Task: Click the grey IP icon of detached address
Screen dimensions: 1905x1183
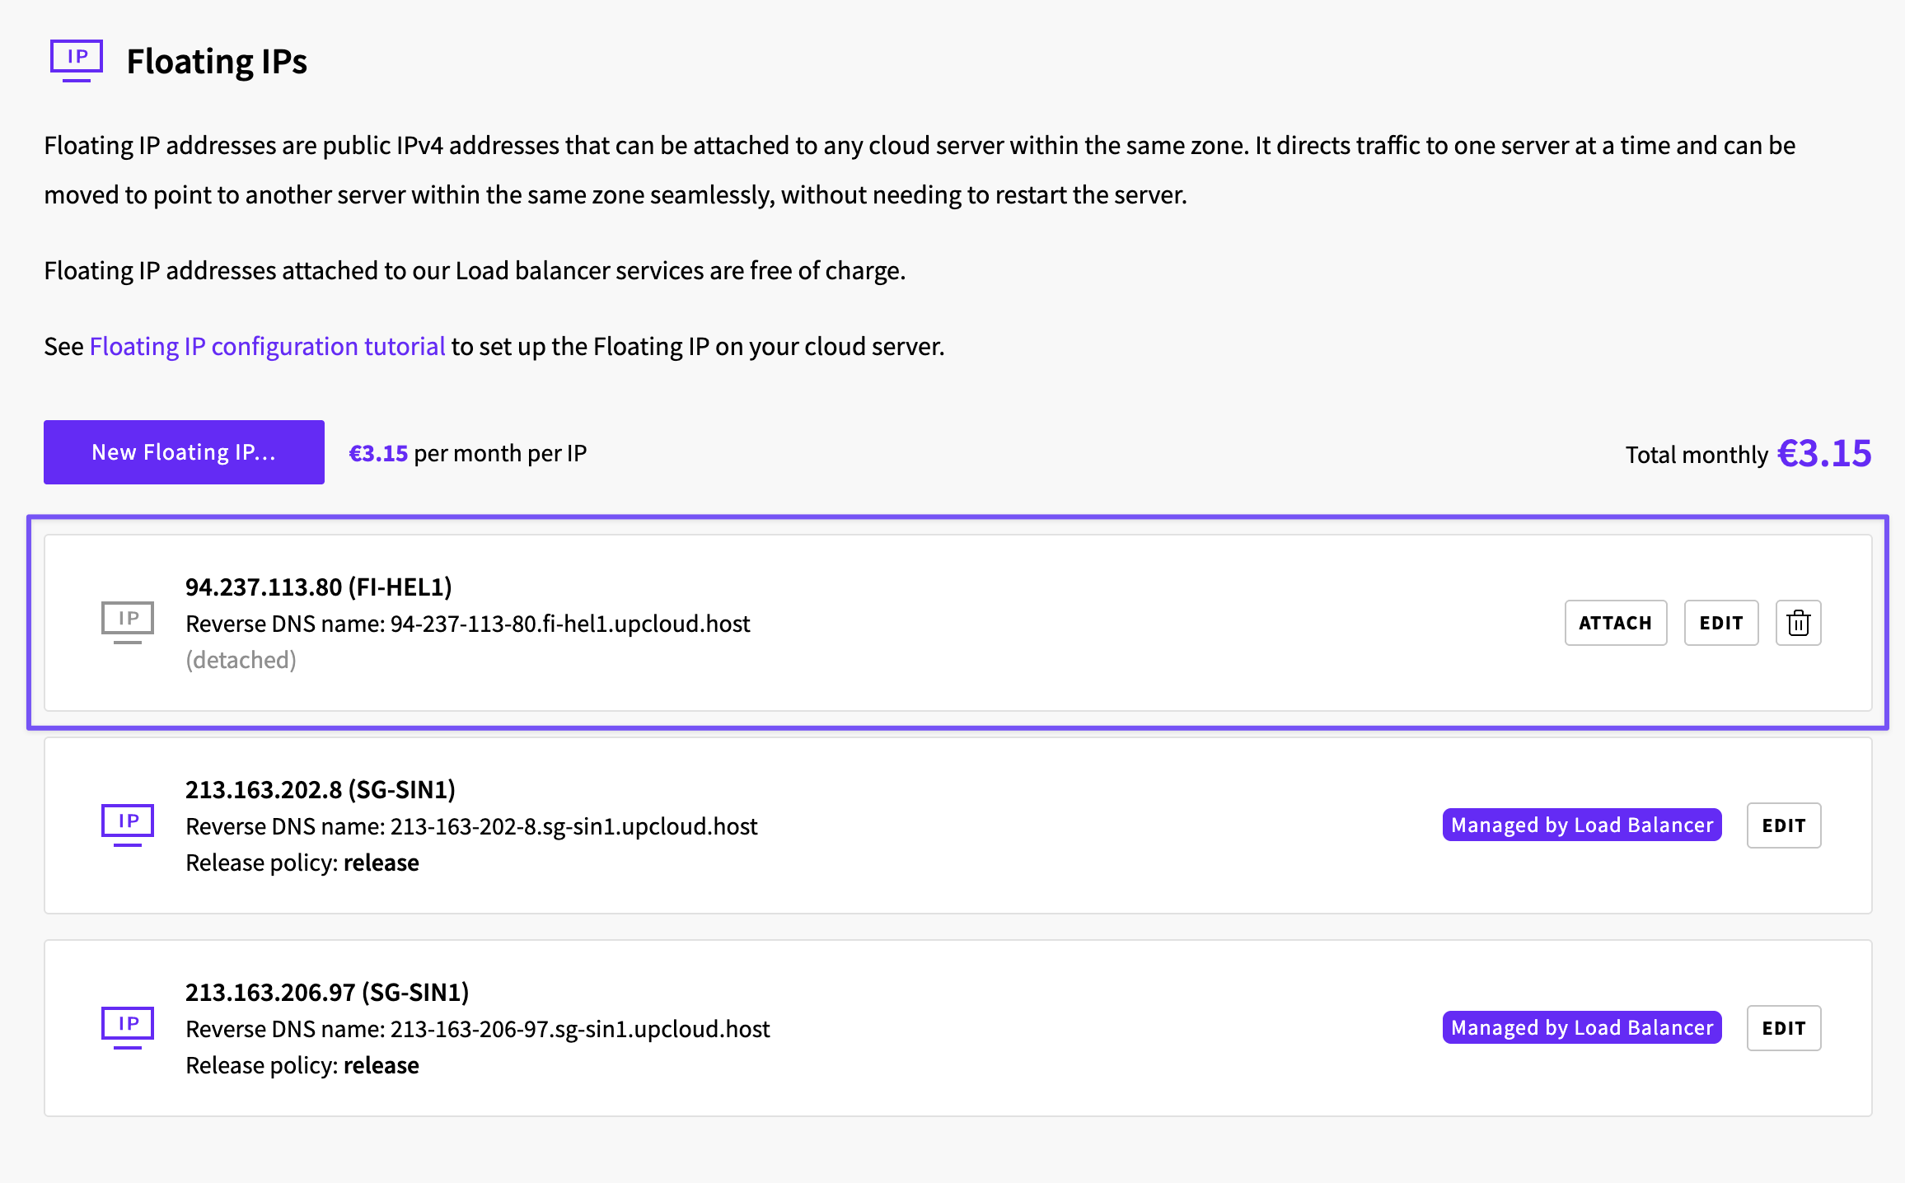Action: 128,622
